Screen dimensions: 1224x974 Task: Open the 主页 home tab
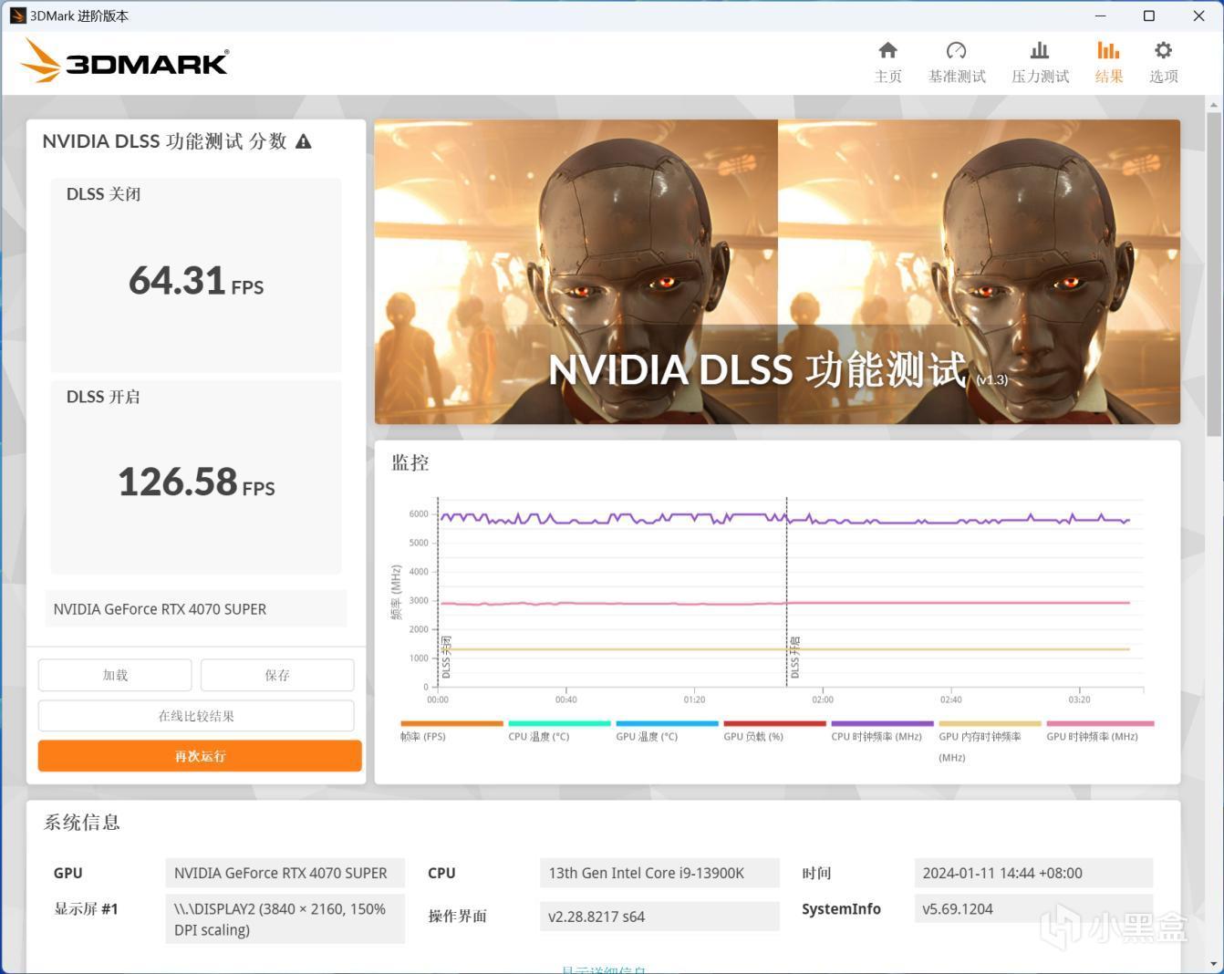(887, 62)
